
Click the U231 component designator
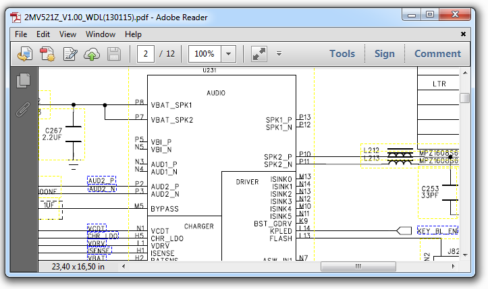point(209,70)
